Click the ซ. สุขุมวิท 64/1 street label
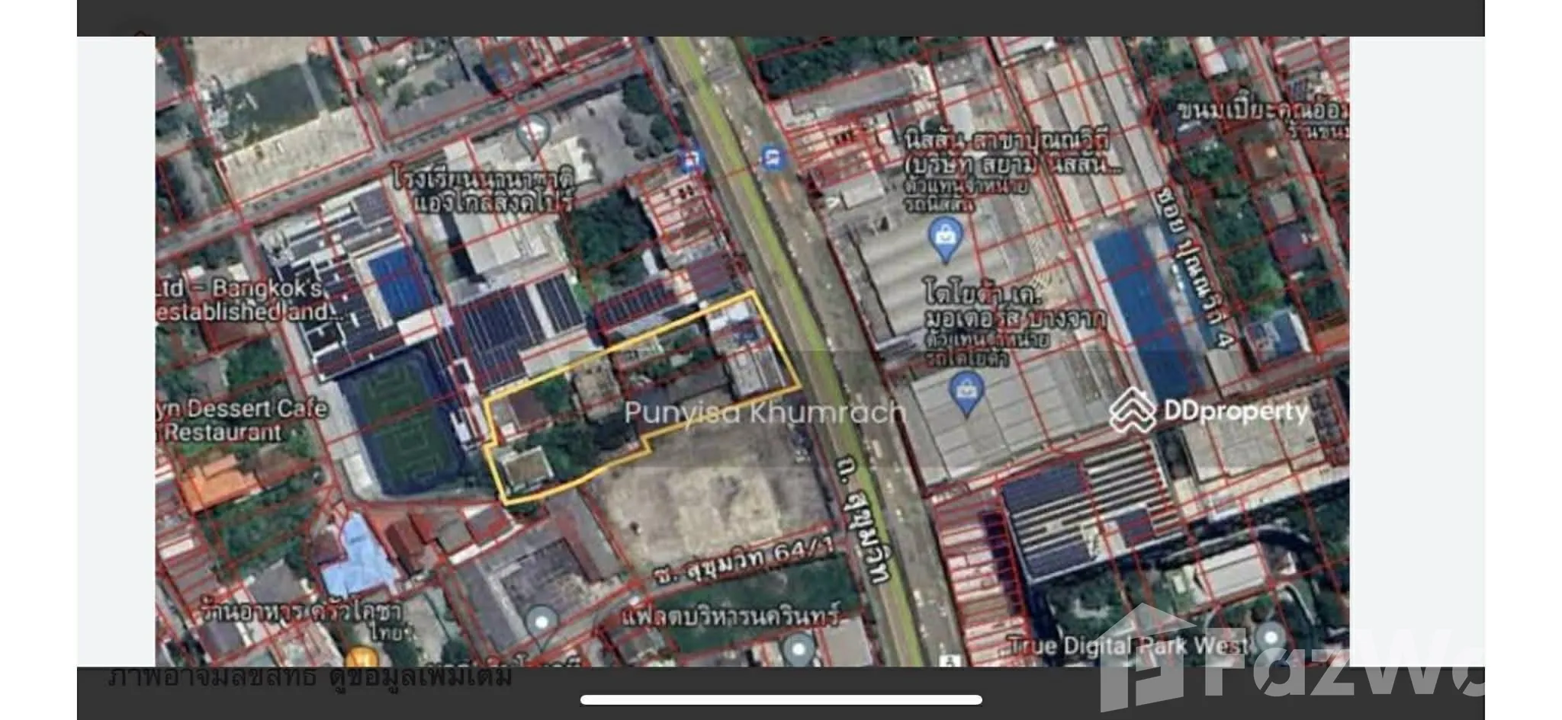1562x720 pixels. coord(742,564)
